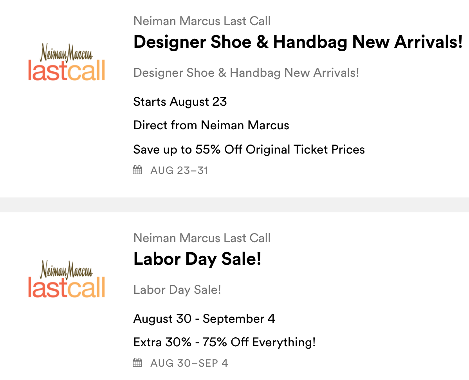Click the gray Labor Day Sale! subtitle
The height and width of the screenshot is (380, 469).
177,290
